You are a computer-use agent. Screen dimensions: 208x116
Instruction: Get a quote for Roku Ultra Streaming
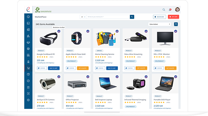(x=141, y=68)
